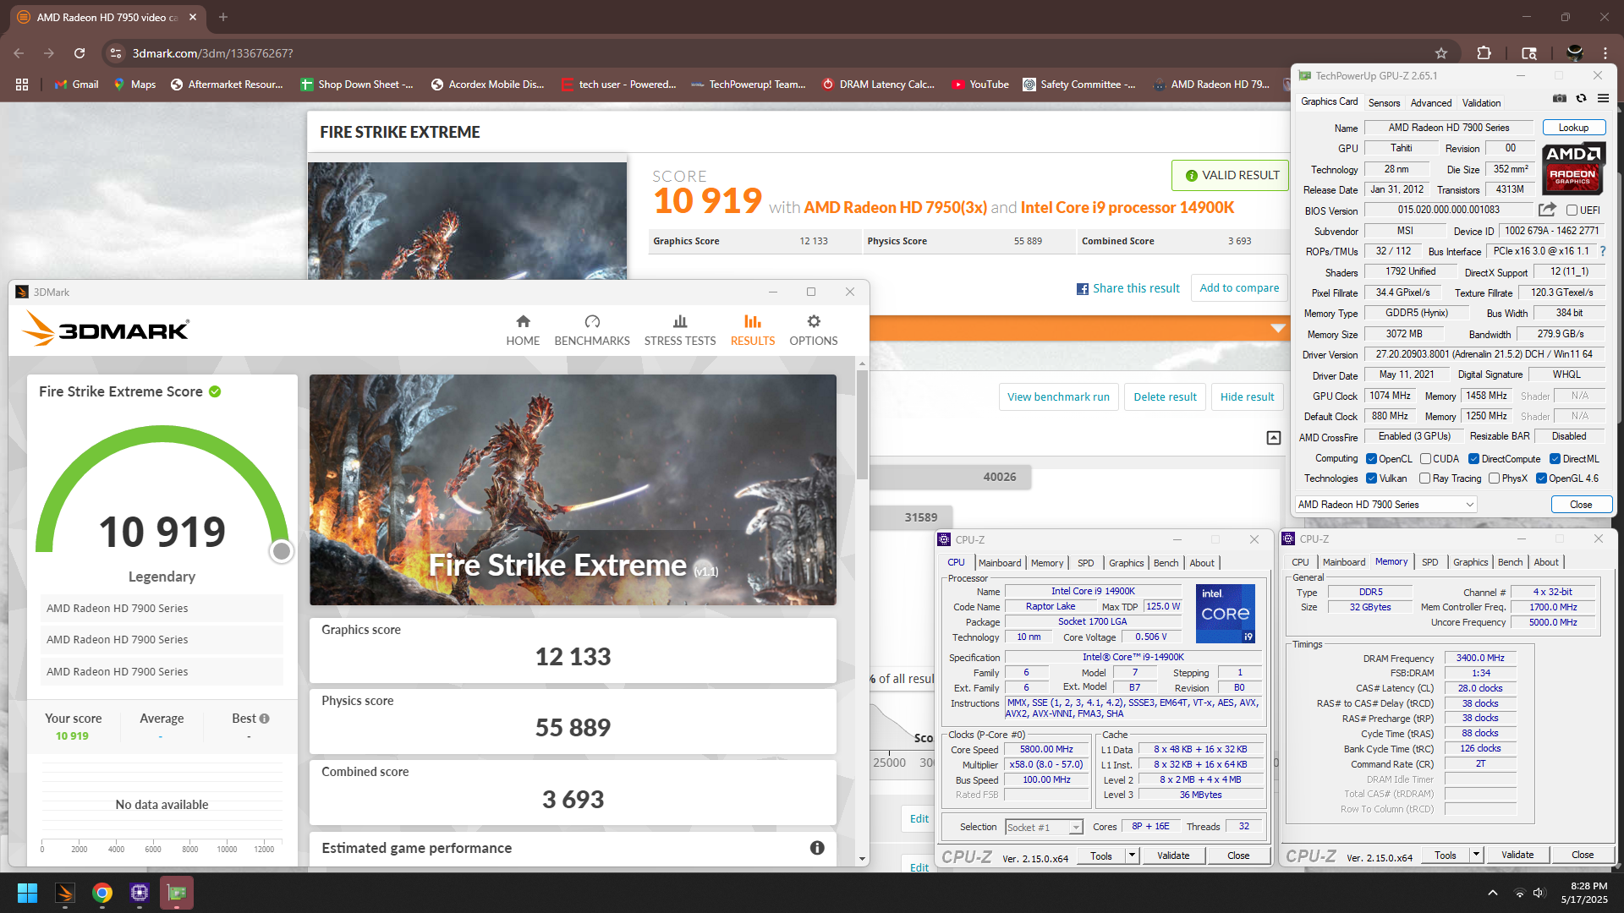Click the 3DMark app vertical scrollbar
The height and width of the screenshot is (913, 1624).
pyautogui.click(x=862, y=425)
